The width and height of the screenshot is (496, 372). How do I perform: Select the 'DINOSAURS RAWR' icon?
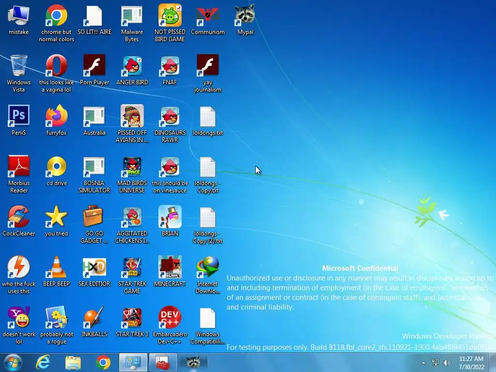[170, 116]
